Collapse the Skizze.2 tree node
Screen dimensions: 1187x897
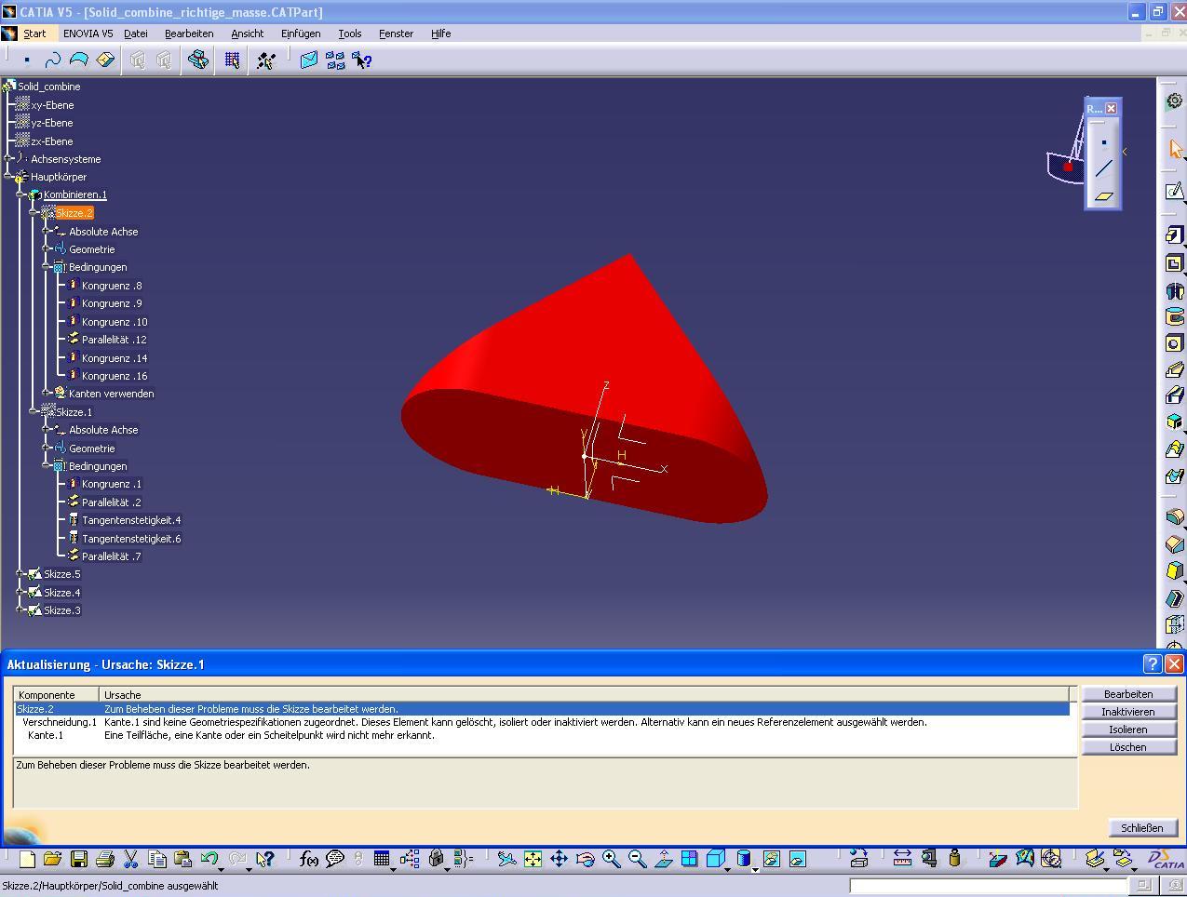click(x=34, y=213)
